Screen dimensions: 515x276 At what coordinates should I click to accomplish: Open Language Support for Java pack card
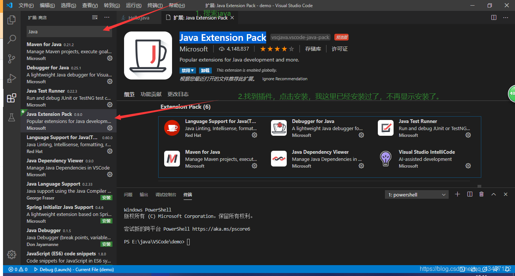[x=212, y=128]
